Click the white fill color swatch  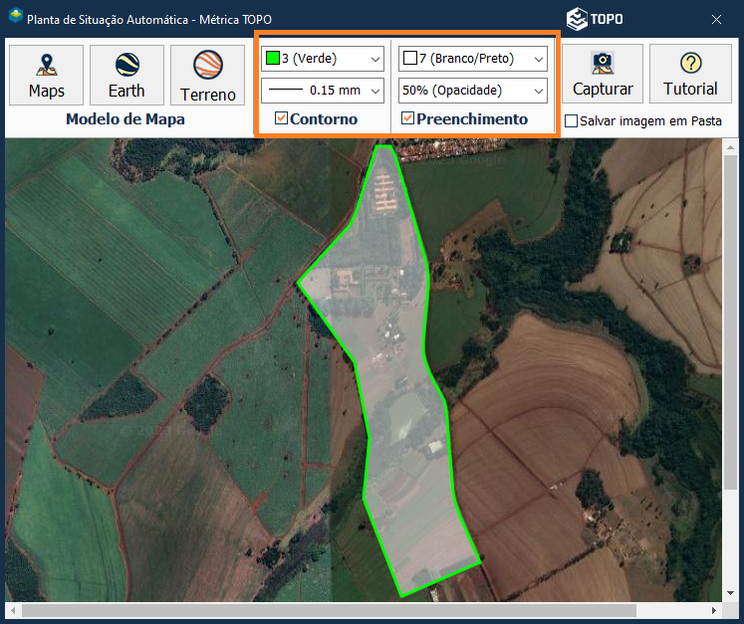click(410, 58)
